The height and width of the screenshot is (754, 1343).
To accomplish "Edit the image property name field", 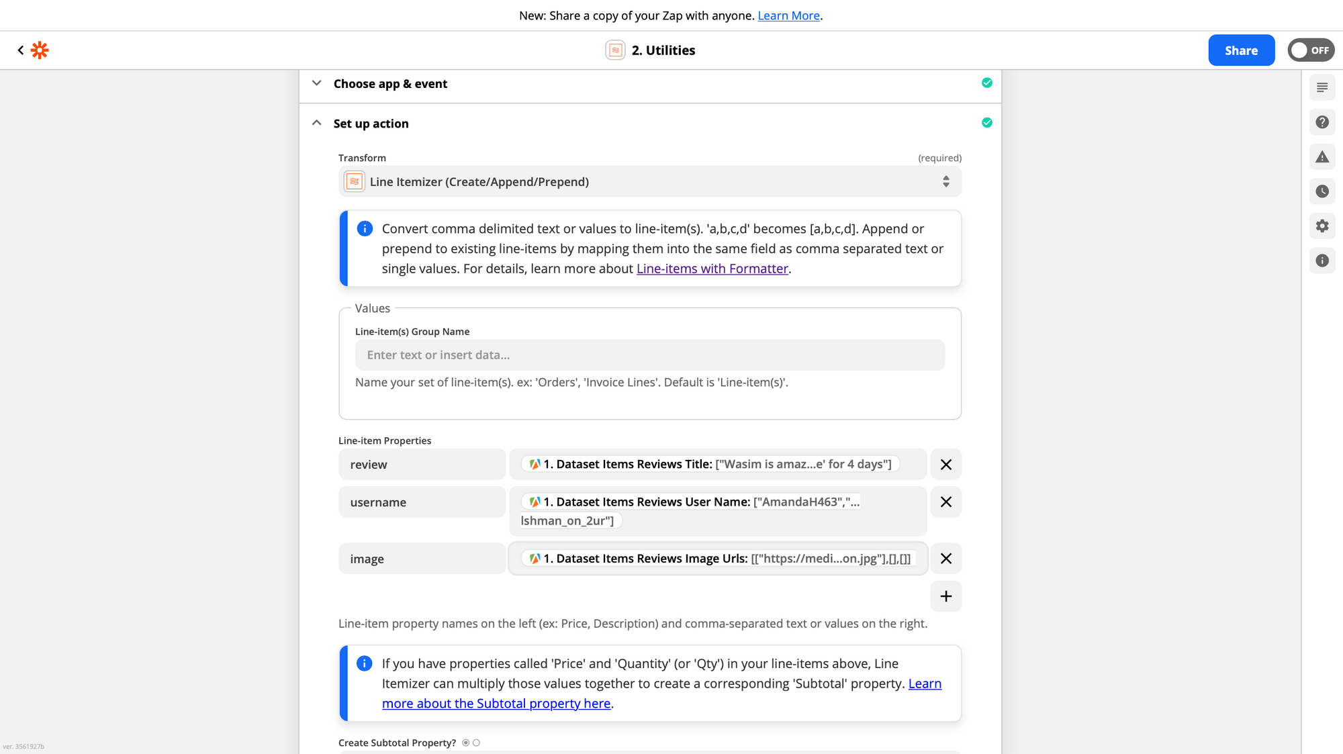I will [x=422, y=559].
